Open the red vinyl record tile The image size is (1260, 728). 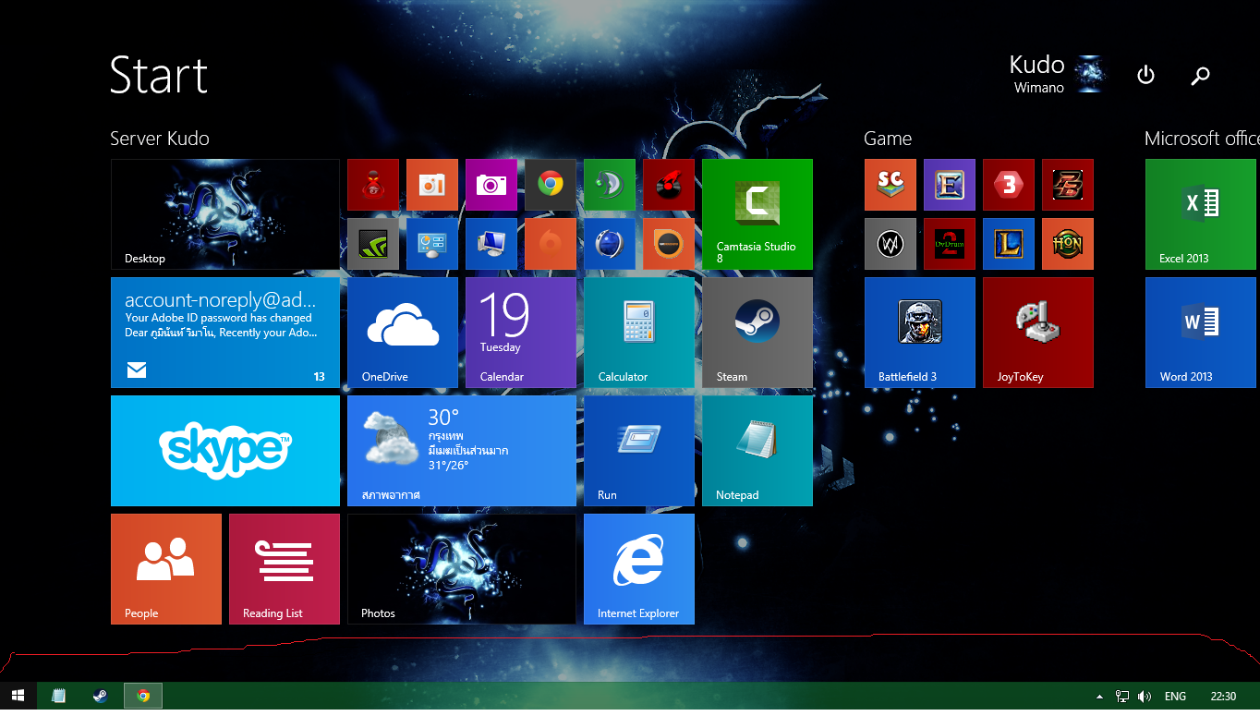(669, 185)
